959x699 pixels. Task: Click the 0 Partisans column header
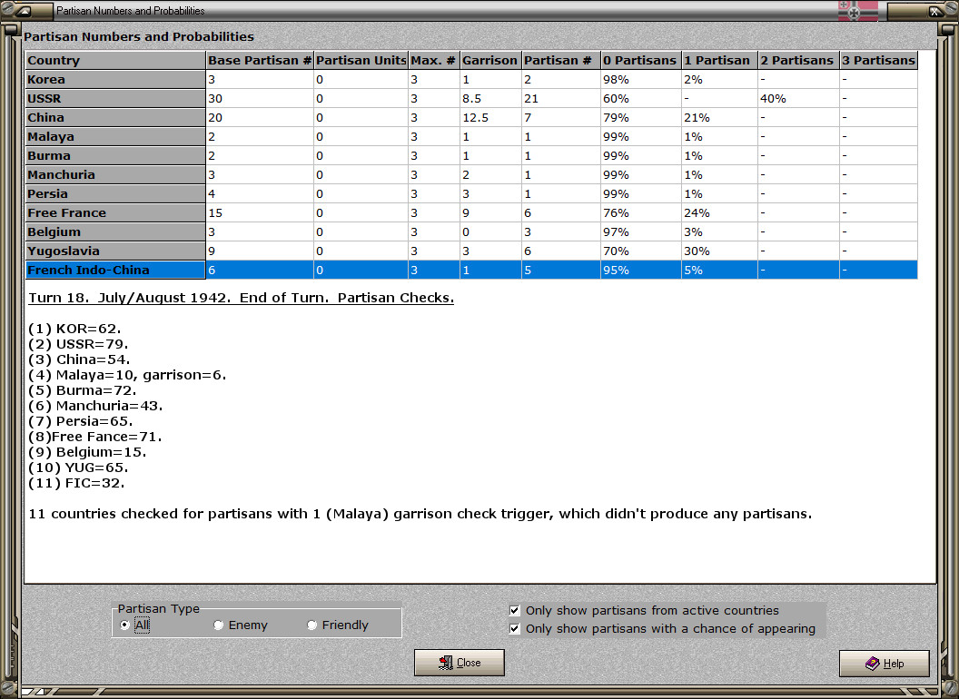[641, 60]
